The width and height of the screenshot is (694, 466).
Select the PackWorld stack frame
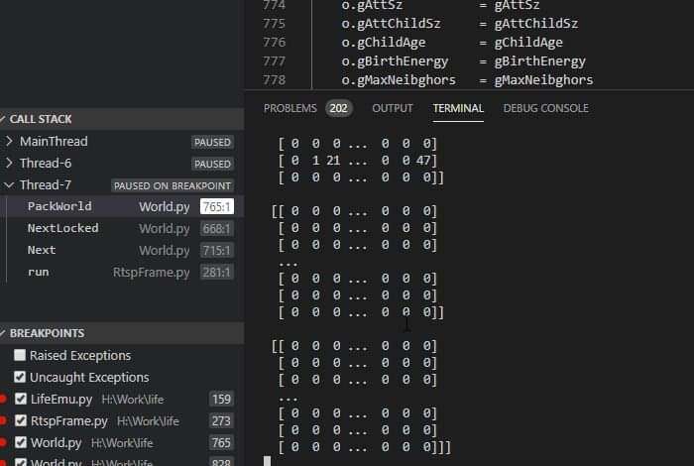tap(59, 207)
